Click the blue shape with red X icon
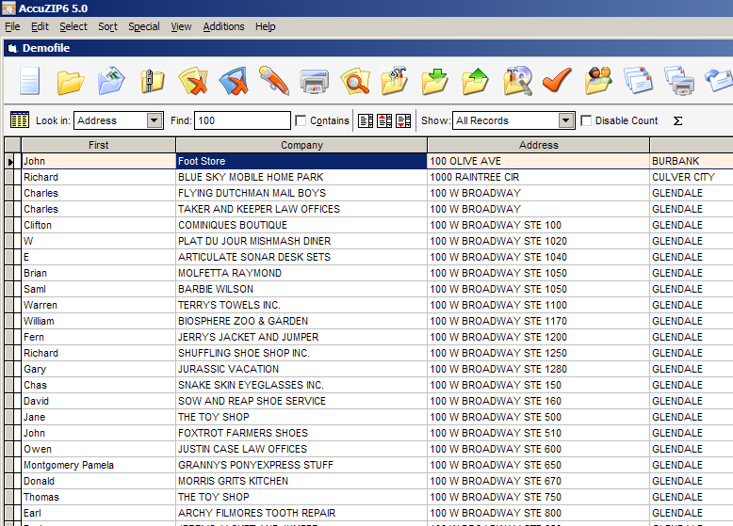Viewport: 733px width, 526px height. tap(234, 81)
